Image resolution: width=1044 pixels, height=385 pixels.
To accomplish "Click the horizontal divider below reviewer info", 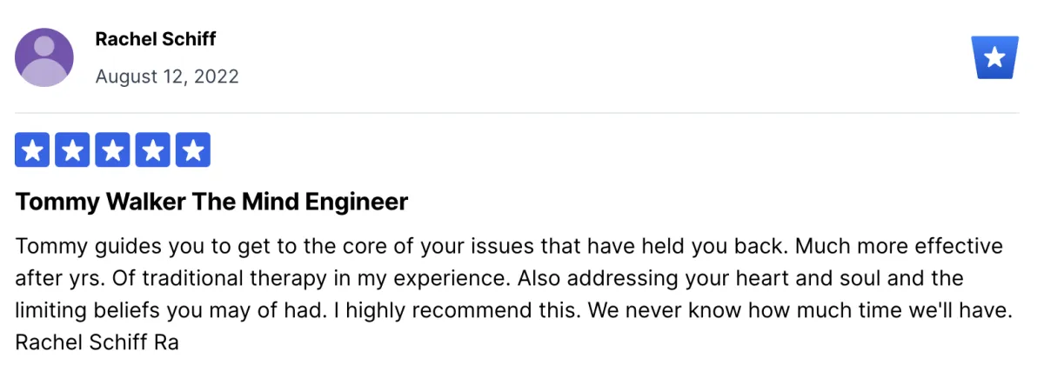I will coord(517,113).
